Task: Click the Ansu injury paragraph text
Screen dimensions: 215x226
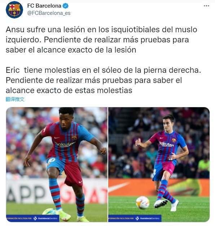Action: click(101, 39)
